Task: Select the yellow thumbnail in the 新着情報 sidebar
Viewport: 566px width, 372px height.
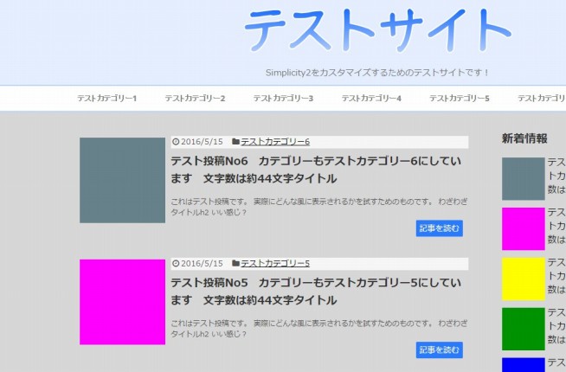Action: click(x=523, y=279)
